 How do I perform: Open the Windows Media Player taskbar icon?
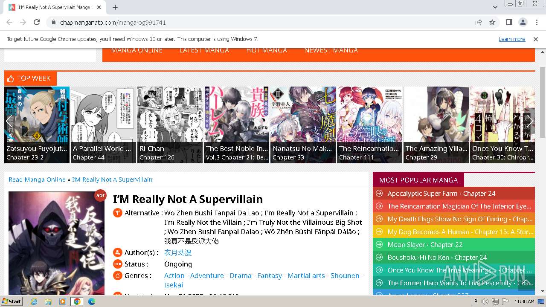63,301
